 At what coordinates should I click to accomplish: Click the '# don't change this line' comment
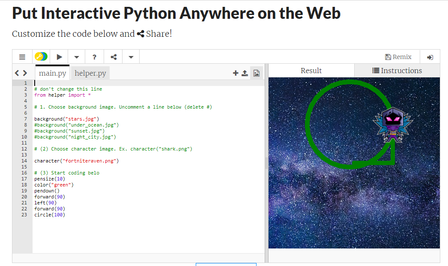click(x=68, y=89)
